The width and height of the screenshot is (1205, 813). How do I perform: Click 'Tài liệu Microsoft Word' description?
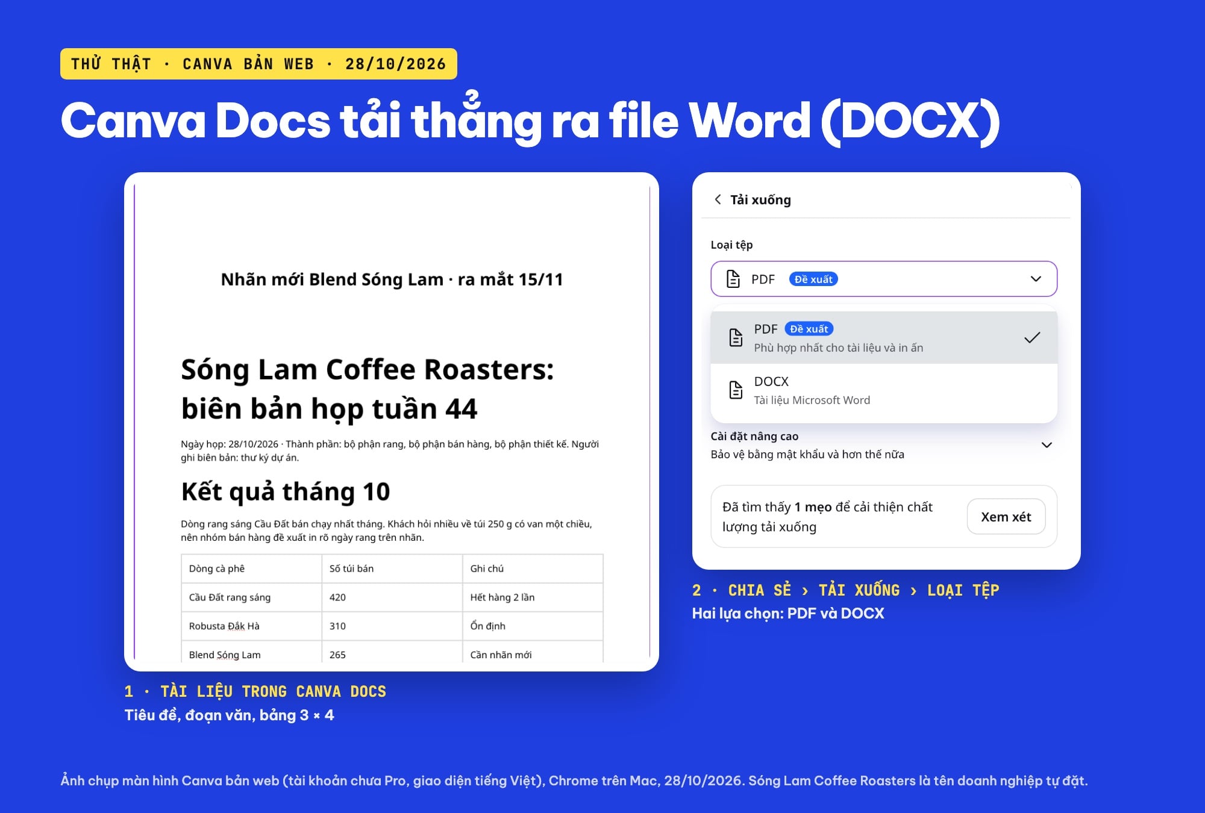point(812,400)
